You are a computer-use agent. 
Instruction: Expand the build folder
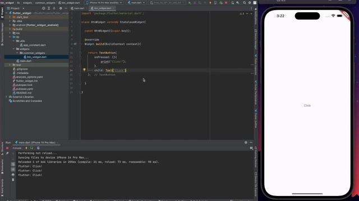10,29
